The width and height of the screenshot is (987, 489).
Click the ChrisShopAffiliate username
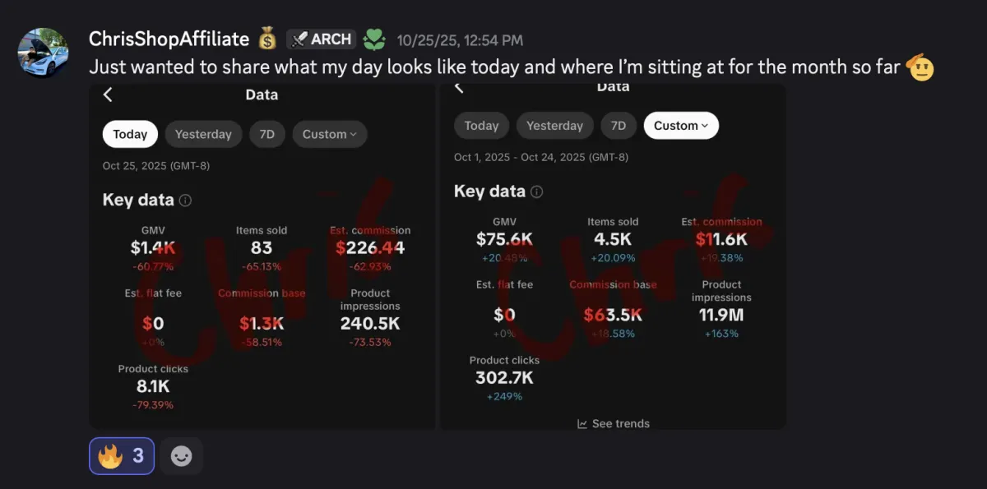169,39
